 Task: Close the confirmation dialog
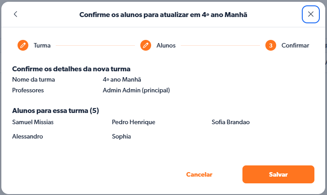[x=310, y=14]
